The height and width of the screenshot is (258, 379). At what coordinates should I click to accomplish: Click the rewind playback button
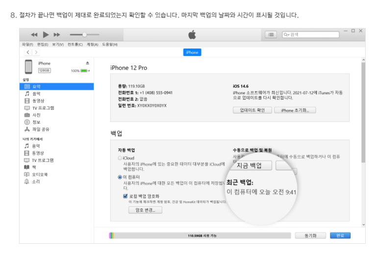(x=34, y=34)
